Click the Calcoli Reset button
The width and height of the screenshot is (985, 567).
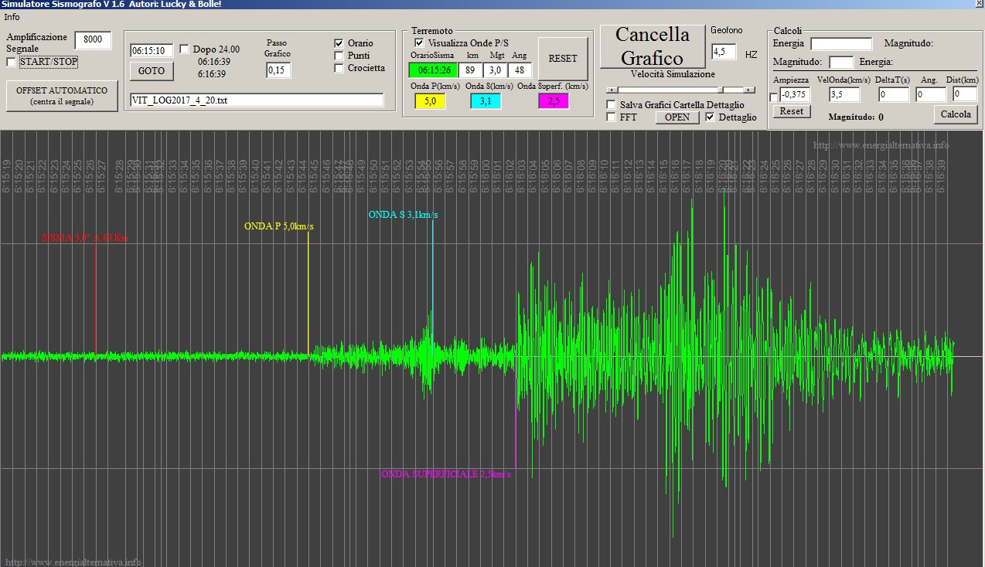tap(791, 111)
